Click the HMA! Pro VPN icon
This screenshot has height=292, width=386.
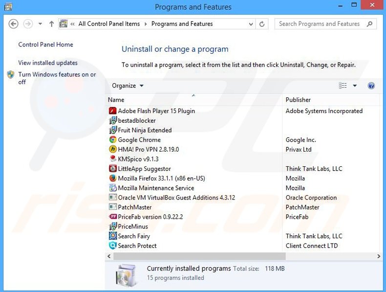click(x=112, y=149)
